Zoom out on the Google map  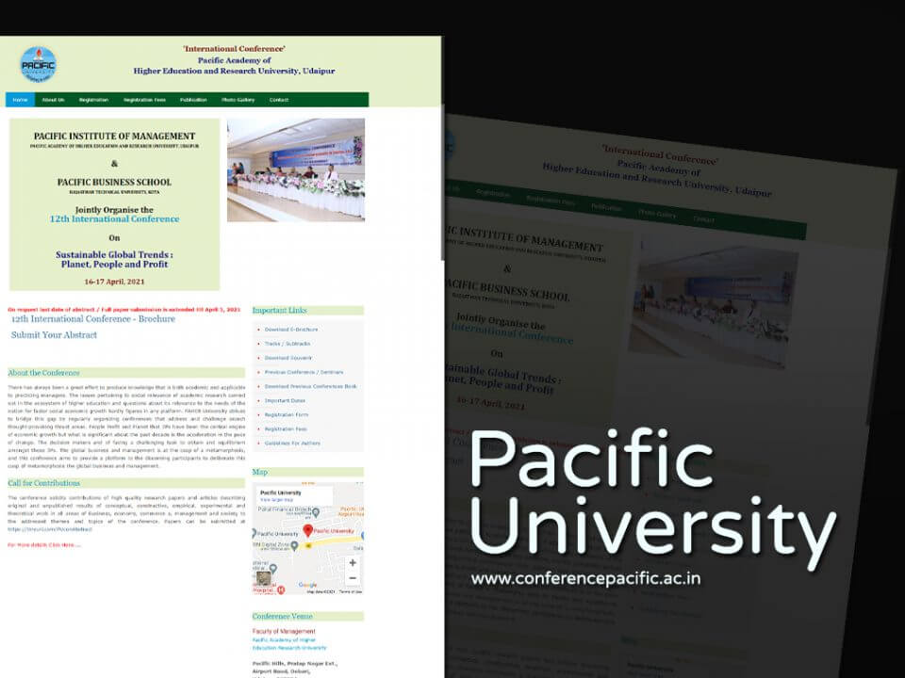[x=353, y=577]
